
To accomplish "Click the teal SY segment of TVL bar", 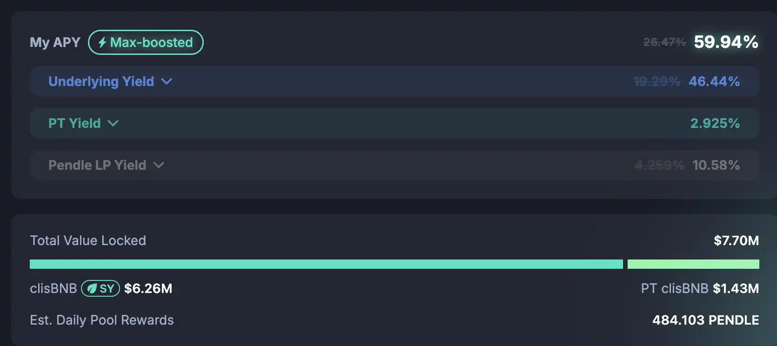I will point(326,264).
